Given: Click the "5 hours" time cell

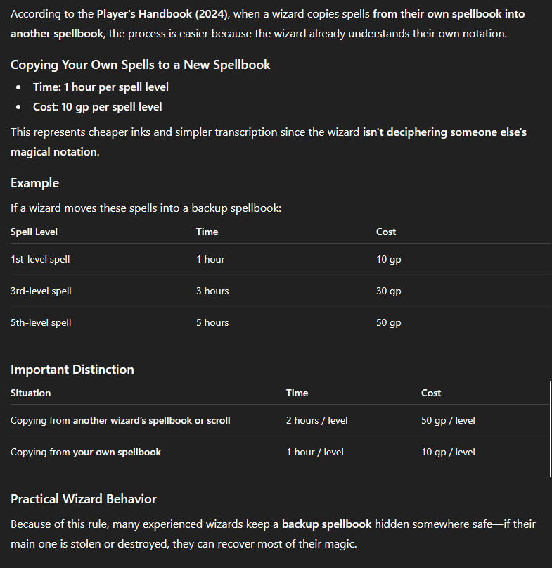Looking at the screenshot, I should pos(212,322).
